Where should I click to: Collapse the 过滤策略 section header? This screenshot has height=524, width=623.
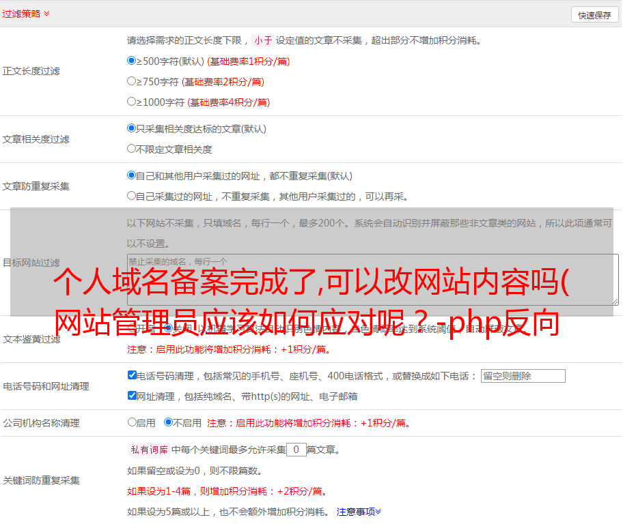pos(26,14)
